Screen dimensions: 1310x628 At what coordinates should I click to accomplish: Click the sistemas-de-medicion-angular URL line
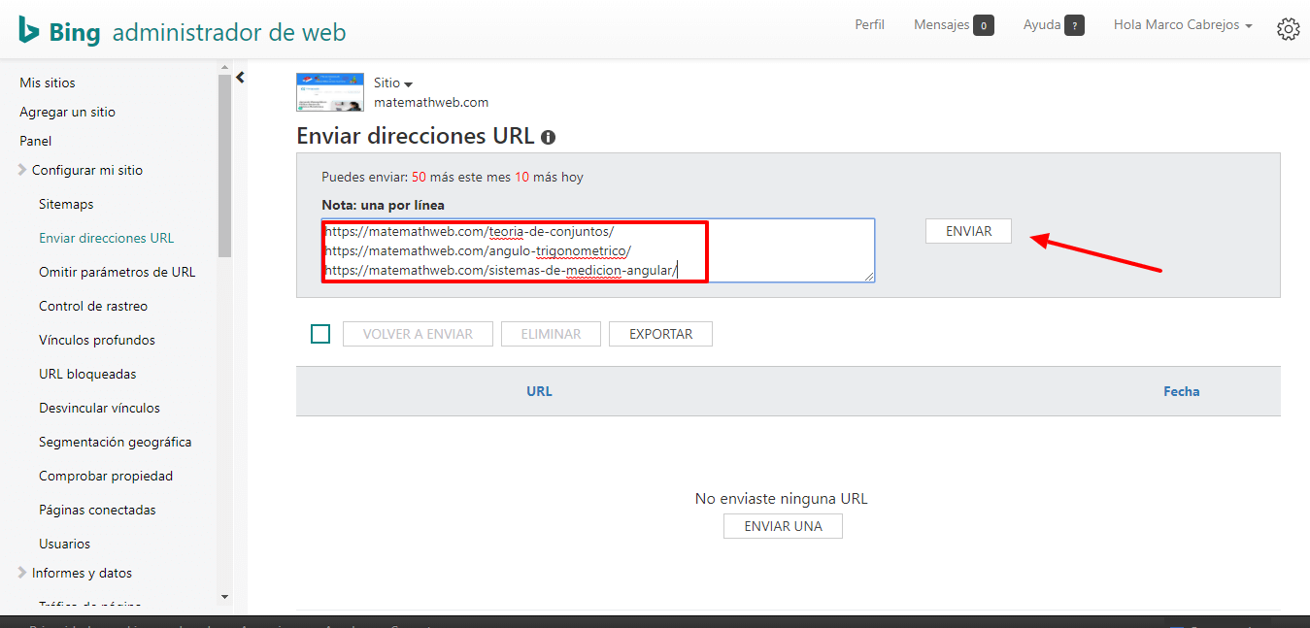coord(501,270)
